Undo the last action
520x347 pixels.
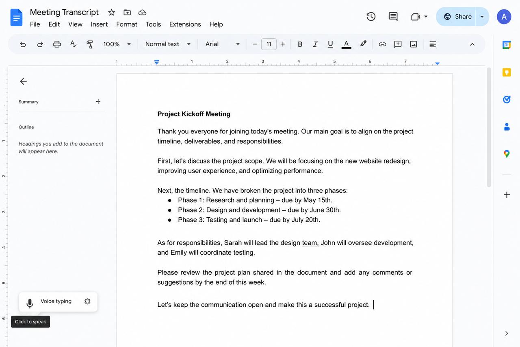click(23, 44)
